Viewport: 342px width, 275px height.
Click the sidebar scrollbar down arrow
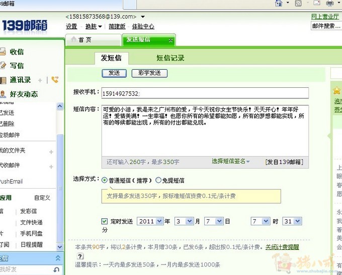tap(60, 247)
